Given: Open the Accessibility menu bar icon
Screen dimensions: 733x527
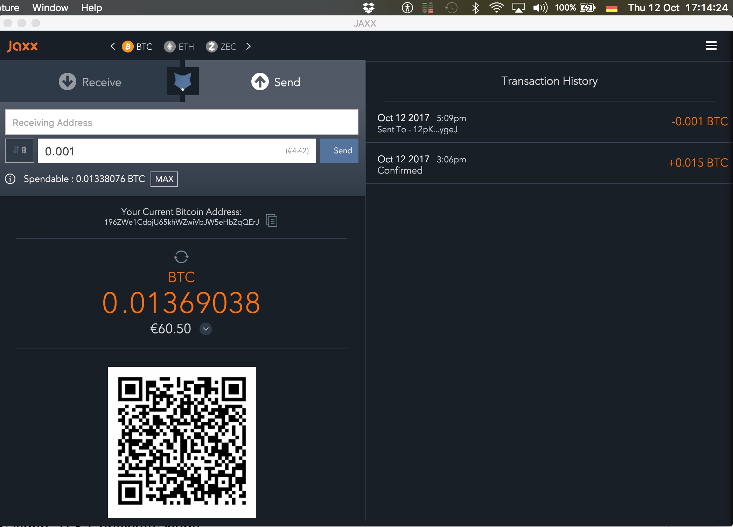Looking at the screenshot, I should tap(407, 8).
